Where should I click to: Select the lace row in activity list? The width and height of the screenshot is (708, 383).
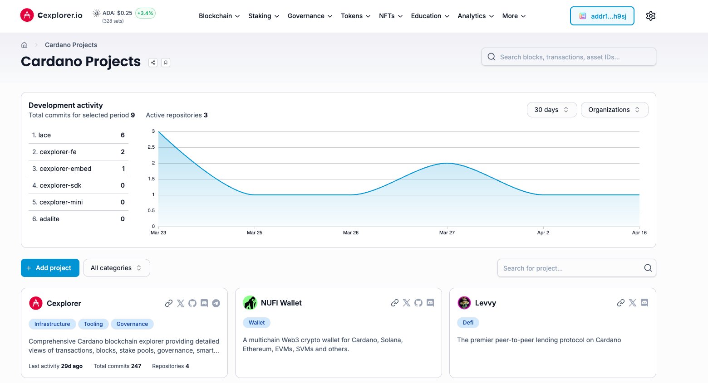[78, 135]
